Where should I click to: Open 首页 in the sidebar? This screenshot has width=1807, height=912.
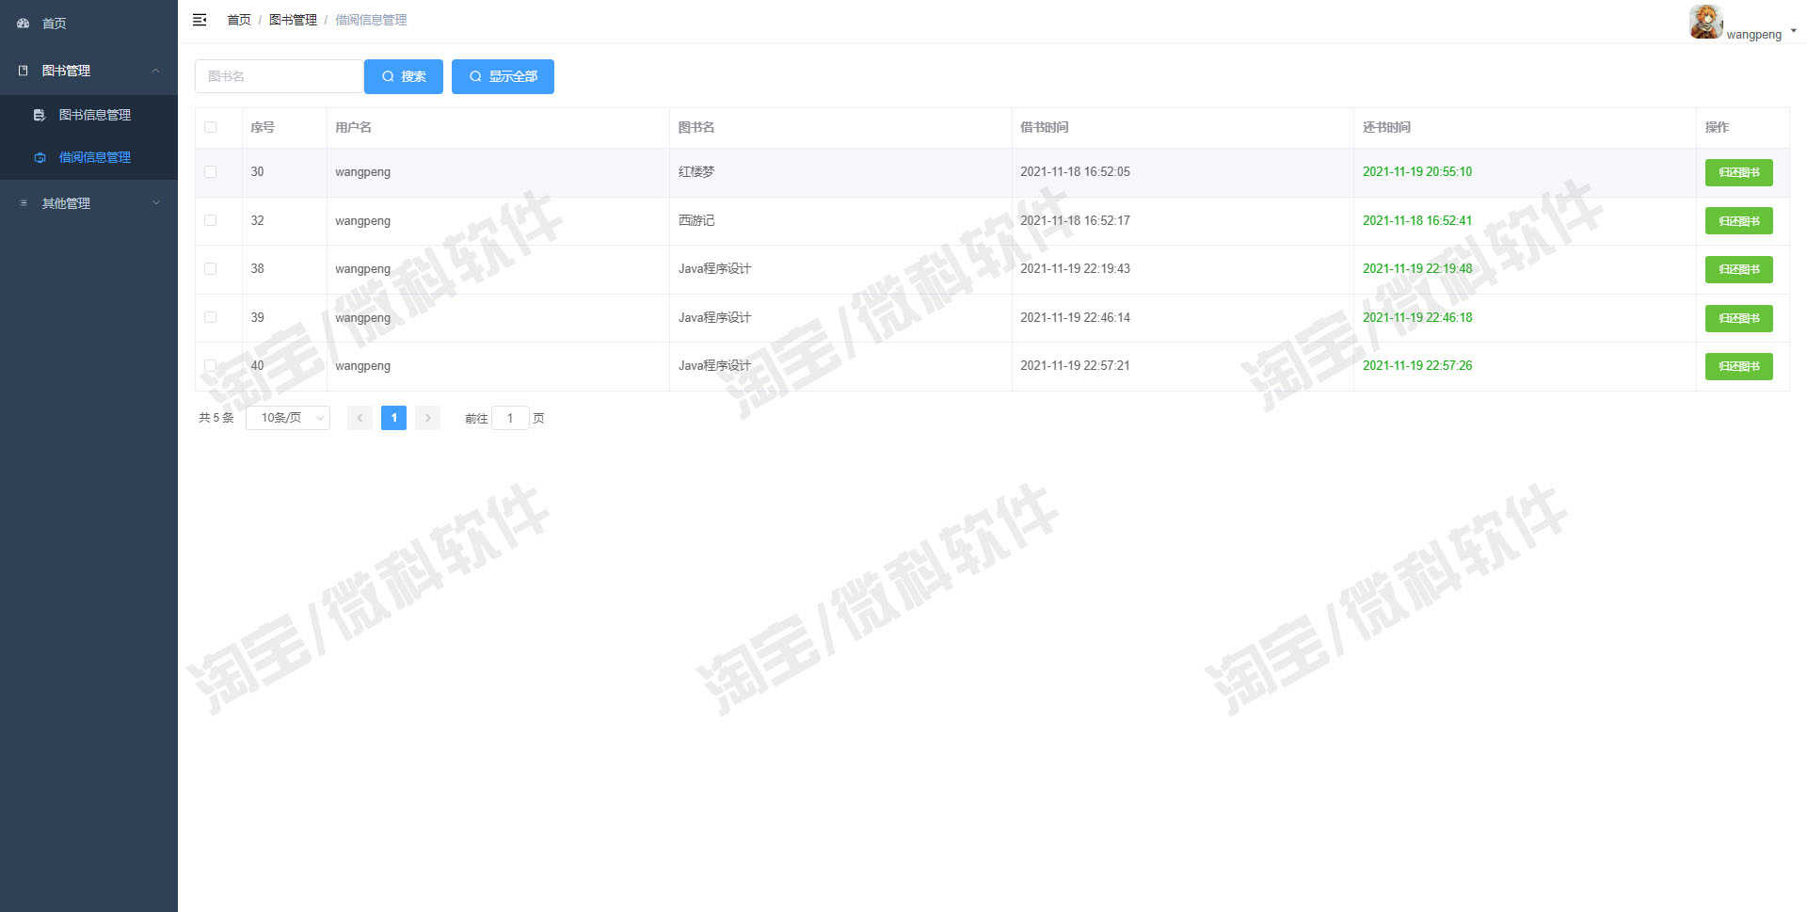[x=88, y=24]
